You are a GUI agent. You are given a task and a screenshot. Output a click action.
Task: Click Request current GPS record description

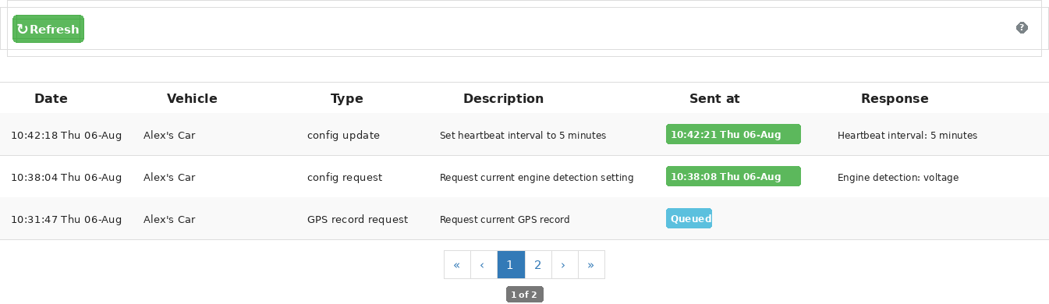coord(505,219)
